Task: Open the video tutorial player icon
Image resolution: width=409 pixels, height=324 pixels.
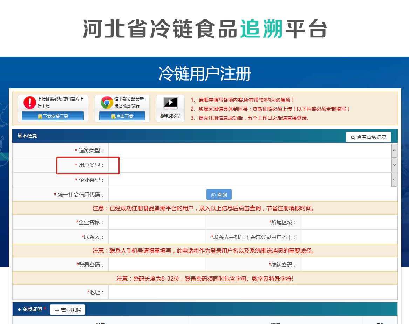Action: [170, 103]
